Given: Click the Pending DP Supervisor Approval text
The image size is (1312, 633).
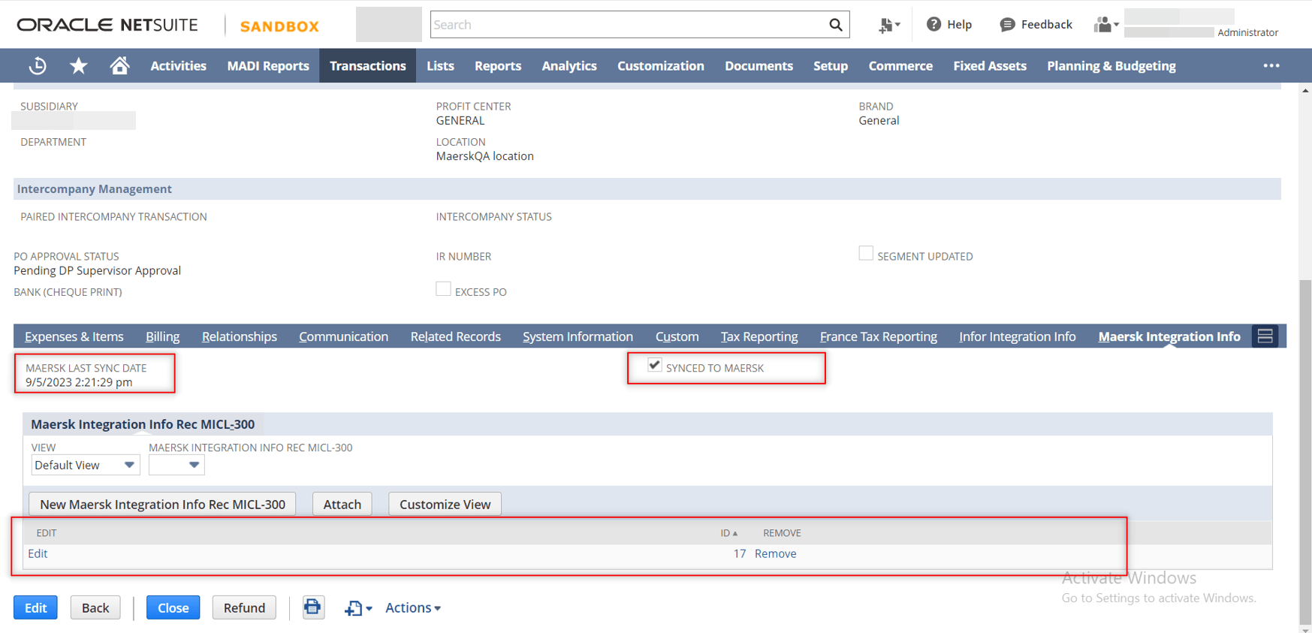Looking at the screenshot, I should pyautogui.click(x=98, y=270).
